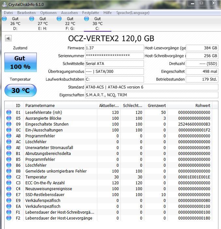Click the status orb of SSD-Restlebensdauer row

(9, 194)
